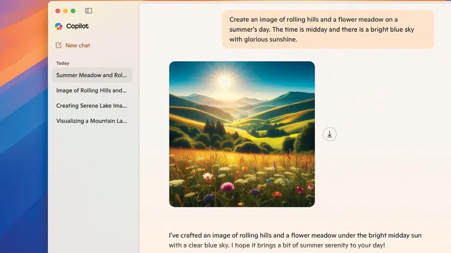The image size is (451, 253).
Task: Click the Copilot logo icon
Action: (59, 26)
